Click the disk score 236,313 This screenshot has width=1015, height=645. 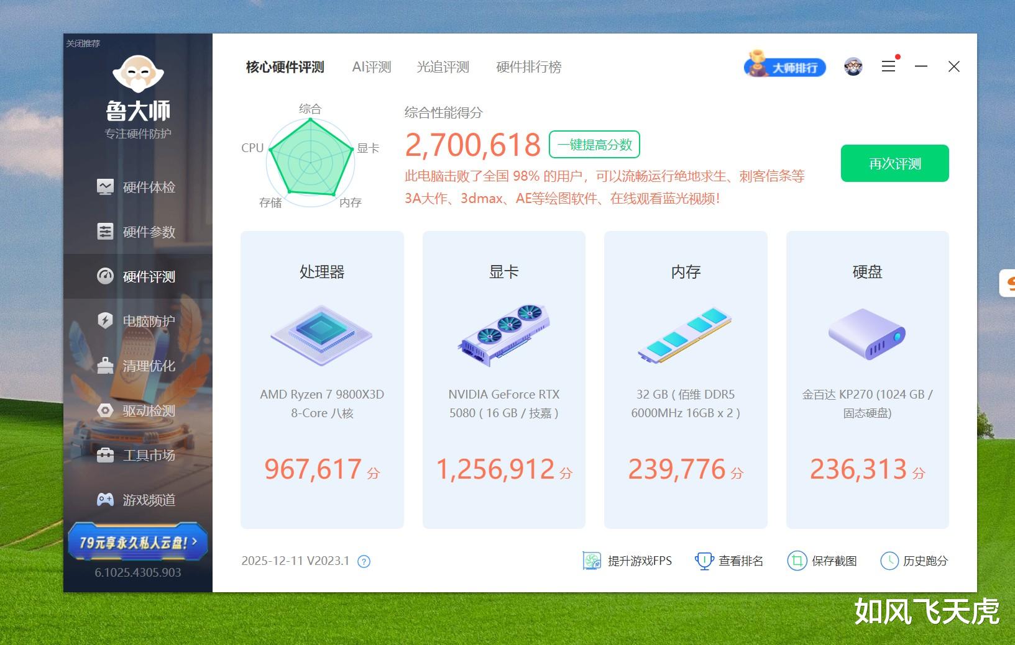pos(858,469)
